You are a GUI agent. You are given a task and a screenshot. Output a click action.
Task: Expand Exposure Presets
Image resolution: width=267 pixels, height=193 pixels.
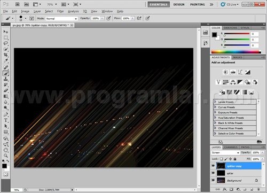215,112
